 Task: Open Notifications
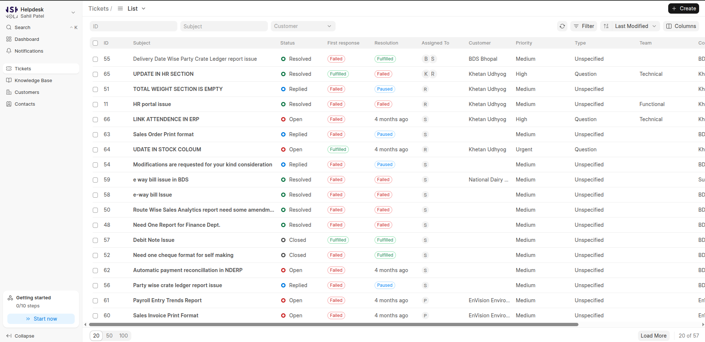click(x=29, y=51)
